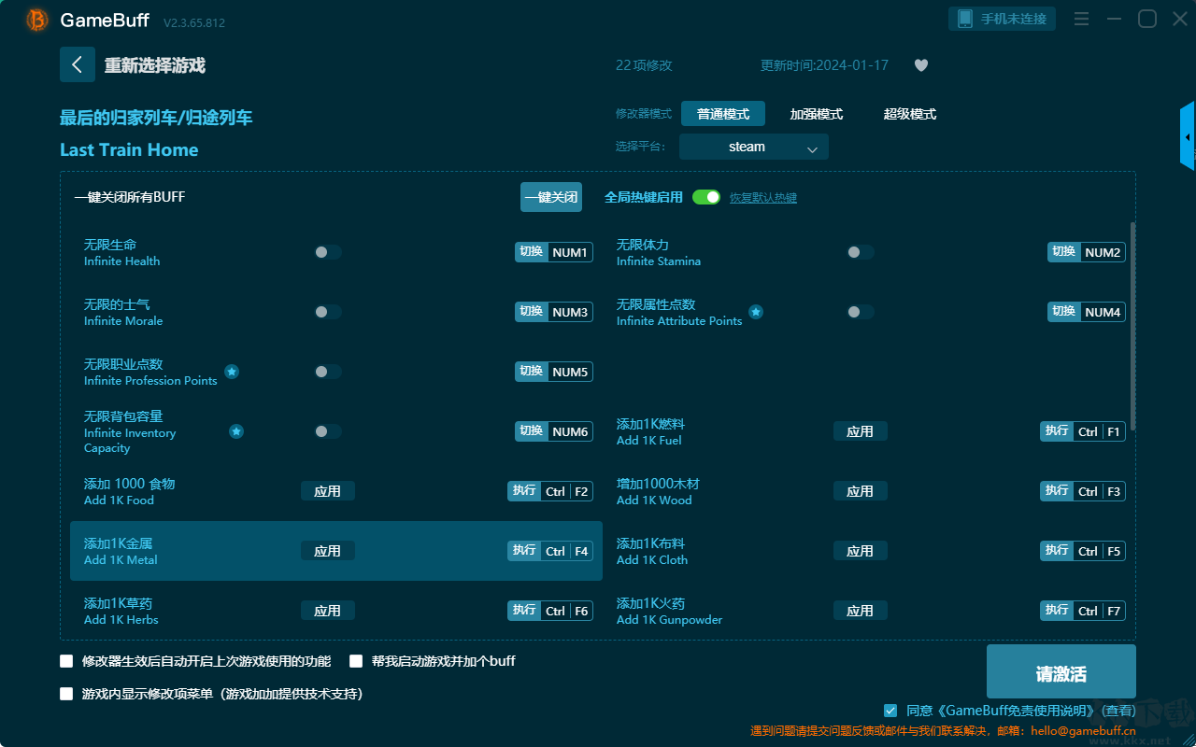Screen dimensions: 1196x747
Task: Enable the Infinite Morale switch
Action: (328, 312)
